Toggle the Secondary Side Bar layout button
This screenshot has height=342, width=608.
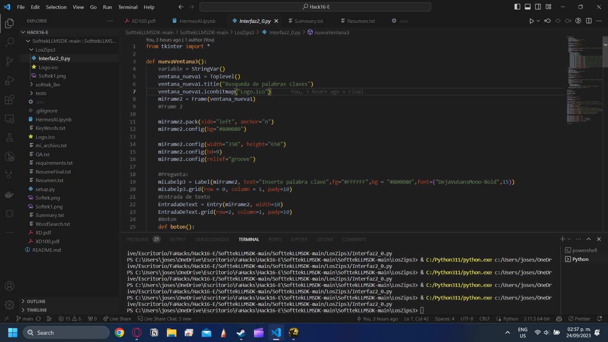538,7
